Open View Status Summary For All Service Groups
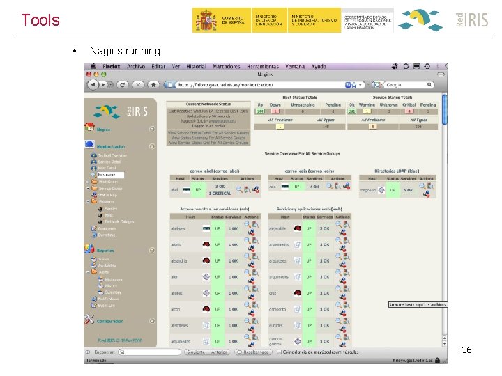This screenshot has width=502, height=376. pyautogui.click(x=208, y=138)
